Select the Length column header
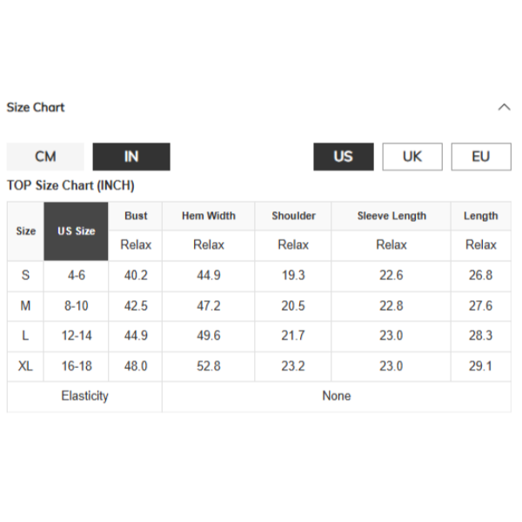 (480, 216)
